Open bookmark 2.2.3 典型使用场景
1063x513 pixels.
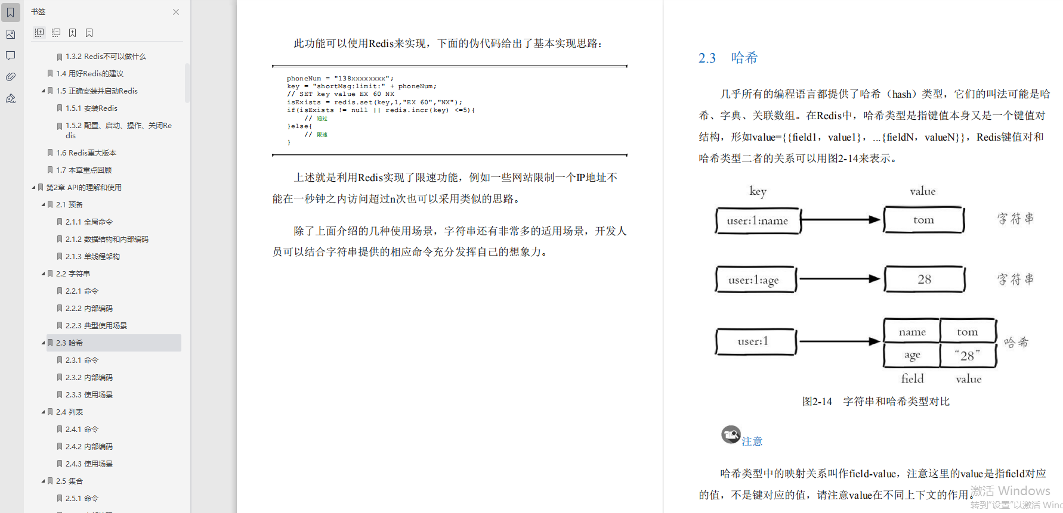coord(96,326)
